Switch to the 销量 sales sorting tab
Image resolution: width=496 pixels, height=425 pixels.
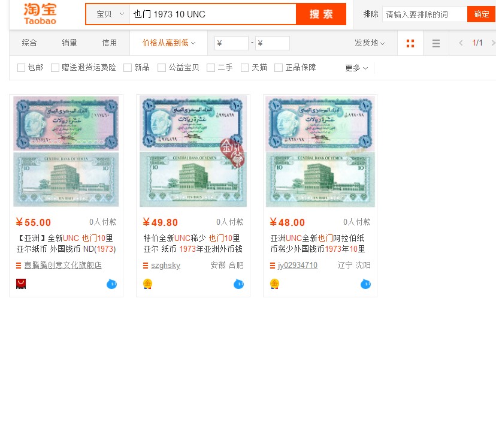tap(70, 42)
